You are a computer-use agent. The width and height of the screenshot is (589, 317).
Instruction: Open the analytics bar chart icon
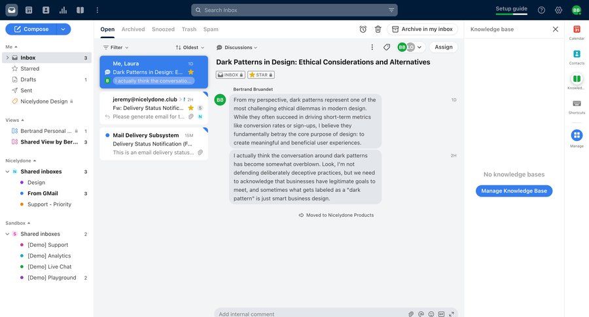[x=63, y=10]
